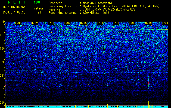
Task: Click the 0737 time marker
Action: 116,23
